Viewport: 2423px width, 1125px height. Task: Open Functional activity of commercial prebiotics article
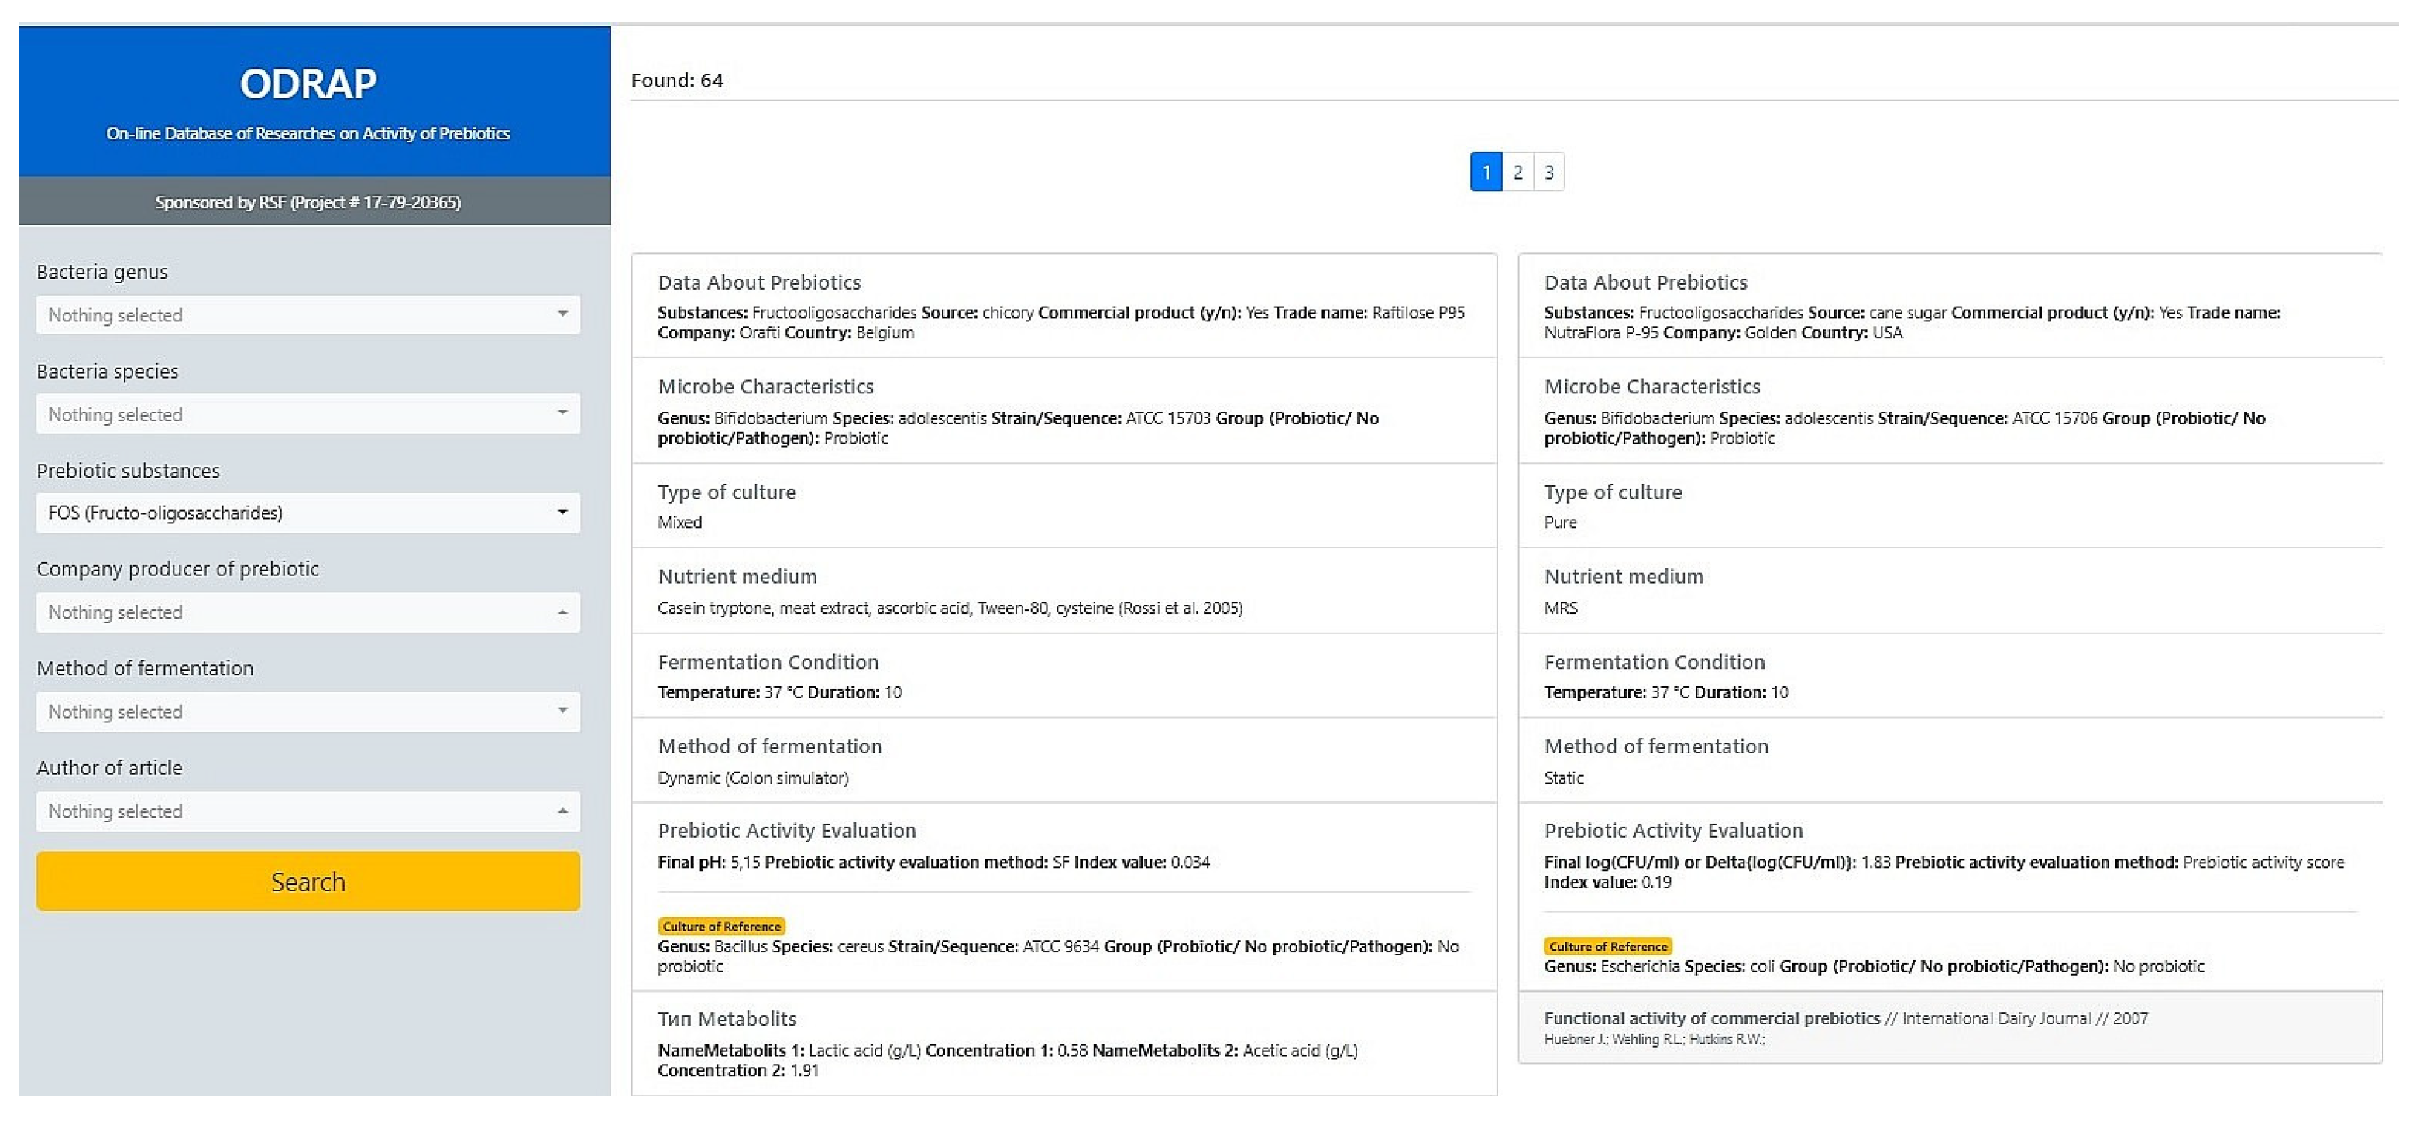(1712, 1019)
